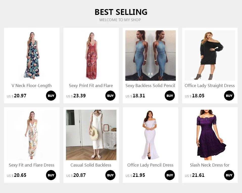Screen dimensions: 242x193
Task: Select the 'Slash Neck Dress for' product title
Action: click(x=210, y=165)
